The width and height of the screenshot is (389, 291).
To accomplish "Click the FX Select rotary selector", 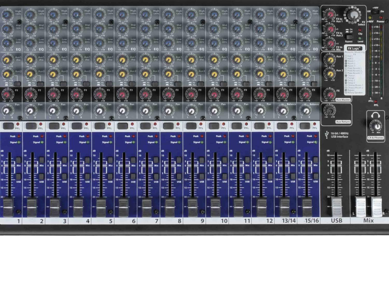I will click(x=353, y=15).
